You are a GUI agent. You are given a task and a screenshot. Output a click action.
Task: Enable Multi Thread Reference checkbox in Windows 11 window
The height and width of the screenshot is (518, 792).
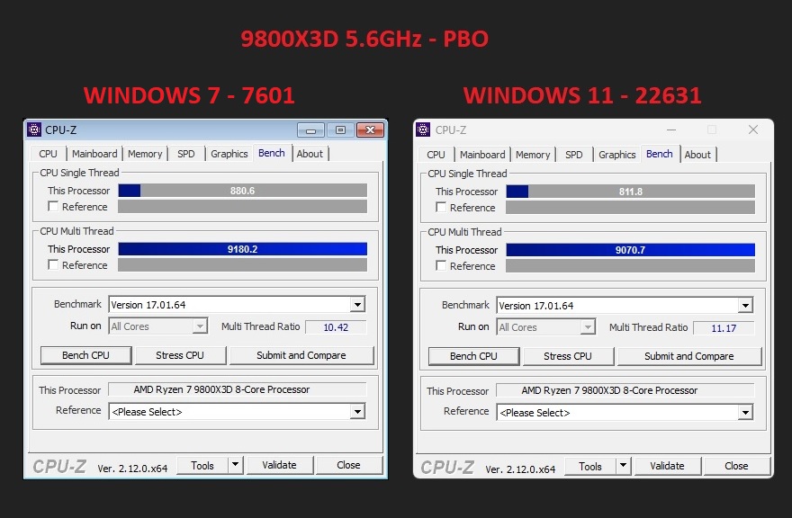441,265
